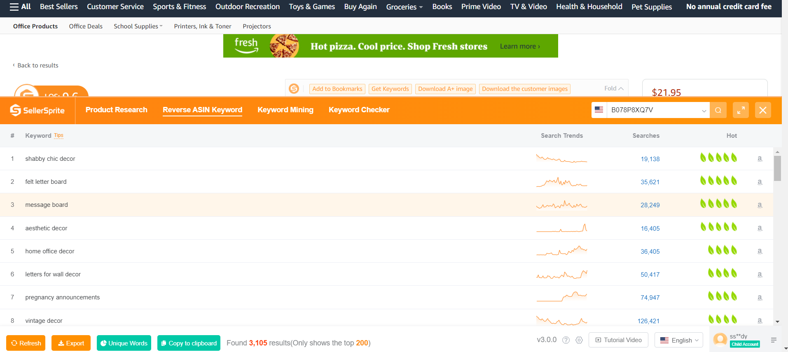Expand the ASIN B078P8XQ7V dropdown arrow

point(704,111)
